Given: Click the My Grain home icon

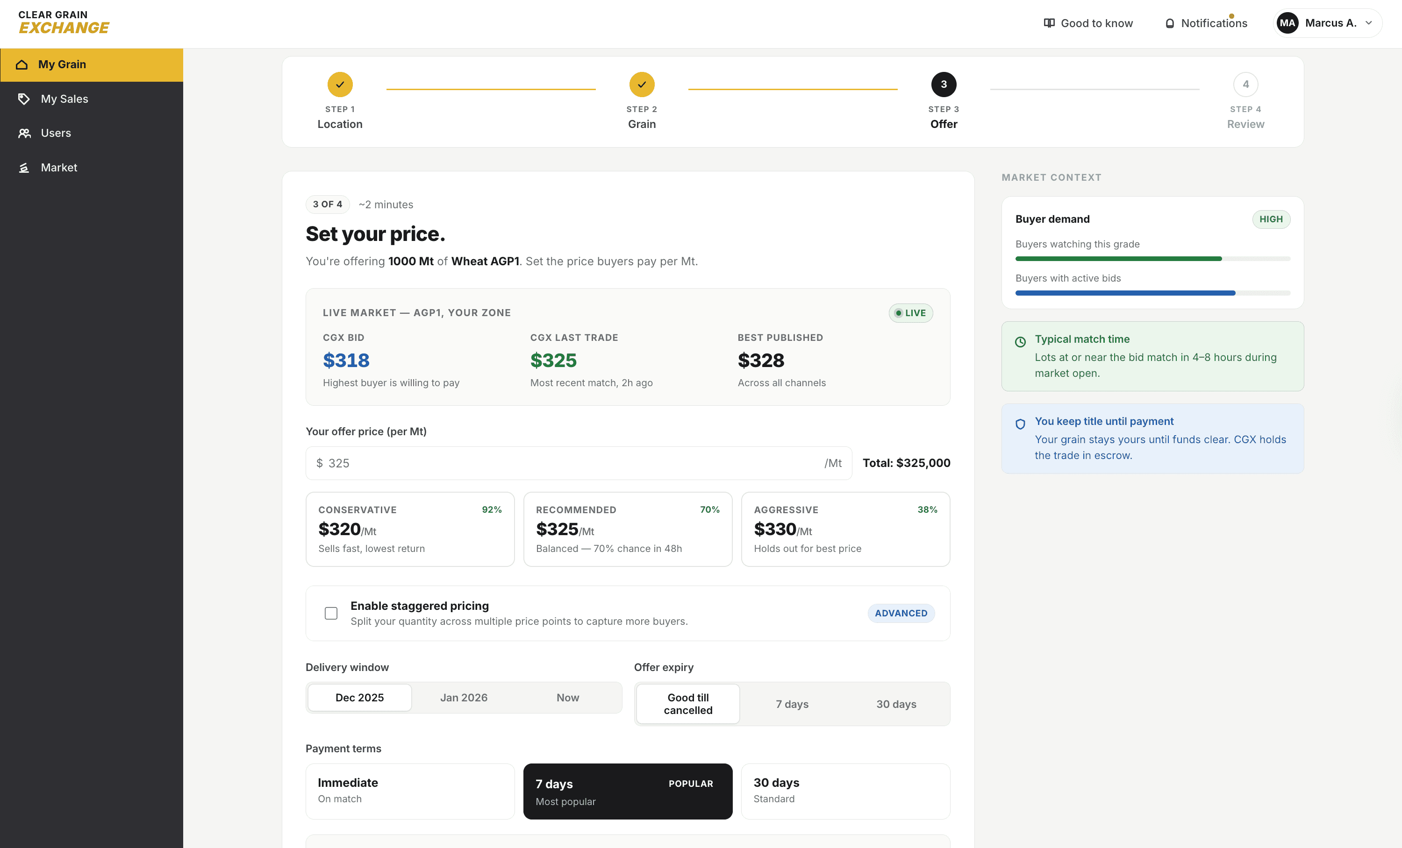Looking at the screenshot, I should coord(22,65).
